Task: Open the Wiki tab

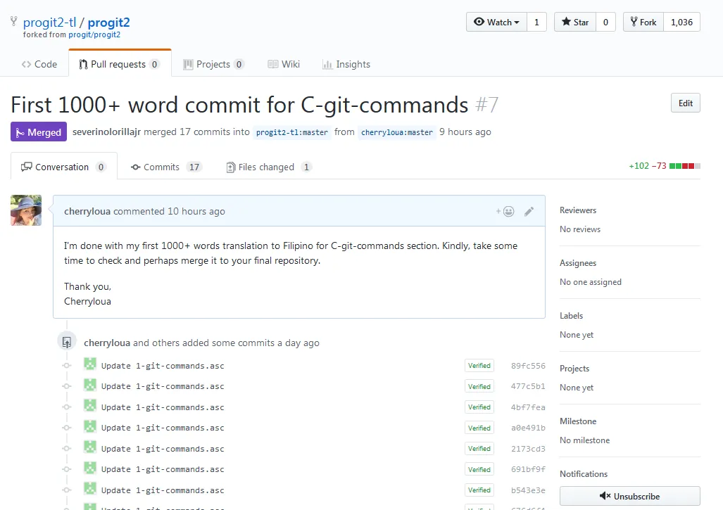Action: [x=284, y=64]
